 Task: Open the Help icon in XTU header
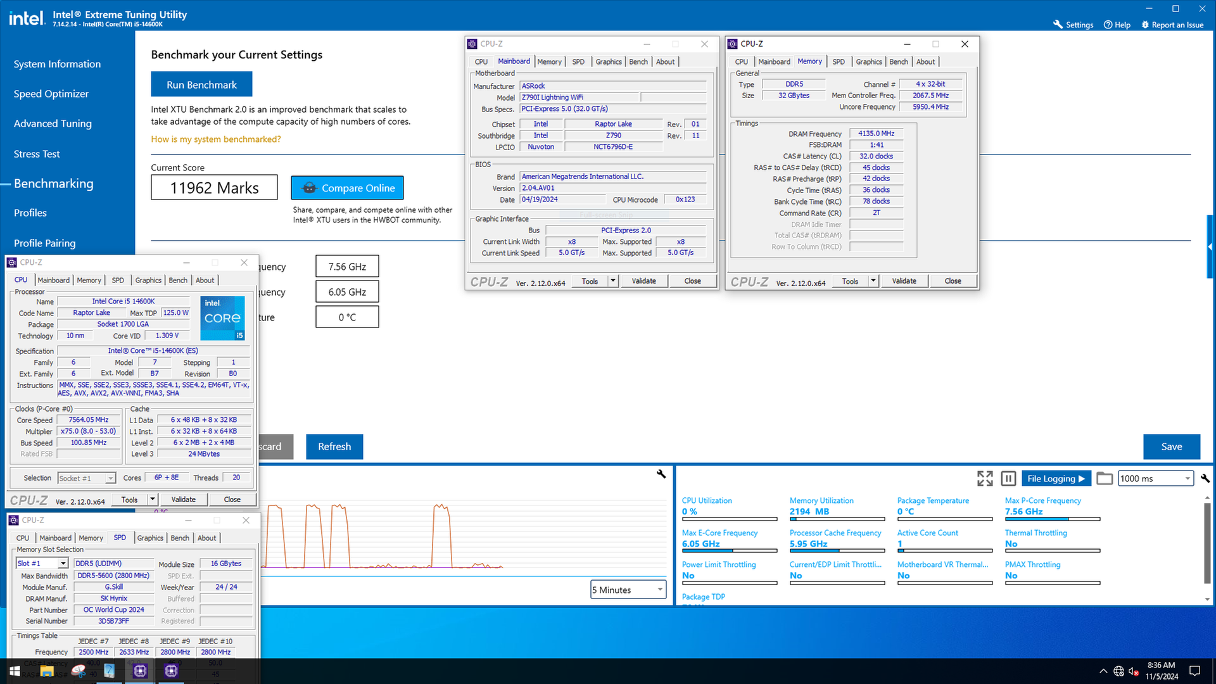tap(1108, 25)
